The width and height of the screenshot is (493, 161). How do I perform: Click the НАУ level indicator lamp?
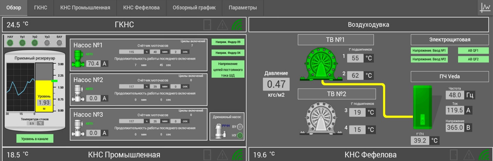(10, 43)
